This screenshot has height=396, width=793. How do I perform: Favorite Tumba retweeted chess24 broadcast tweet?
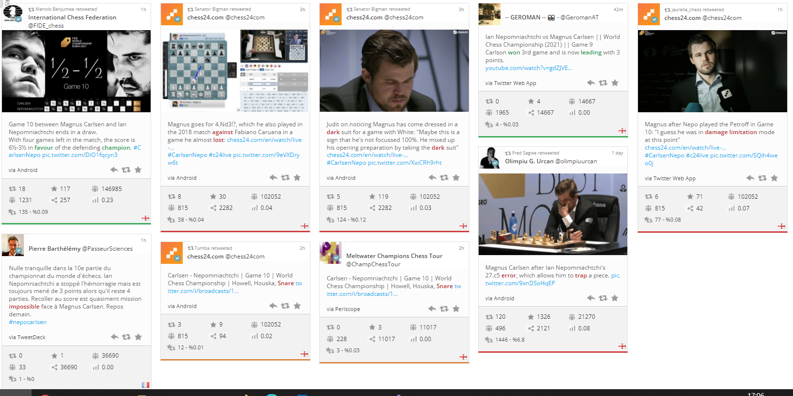[297, 306]
